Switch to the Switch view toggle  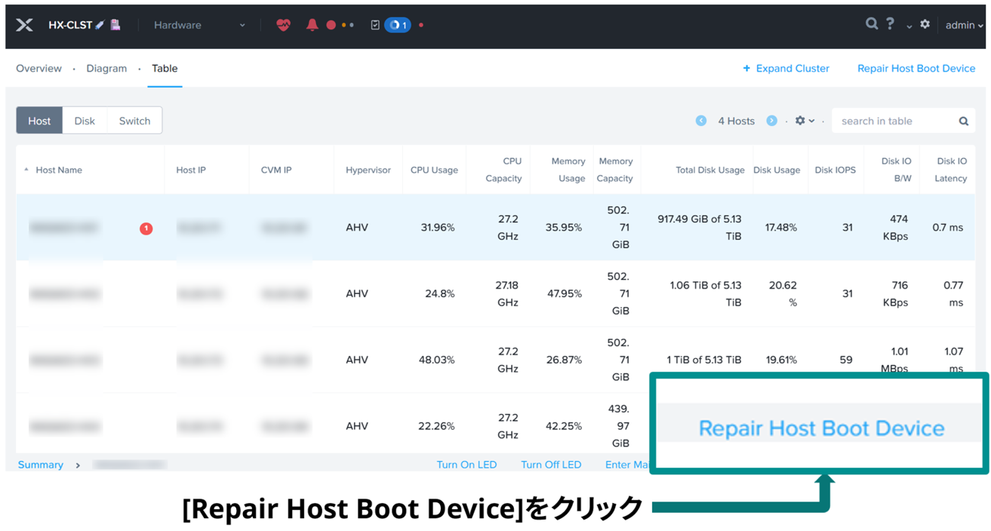(x=134, y=121)
